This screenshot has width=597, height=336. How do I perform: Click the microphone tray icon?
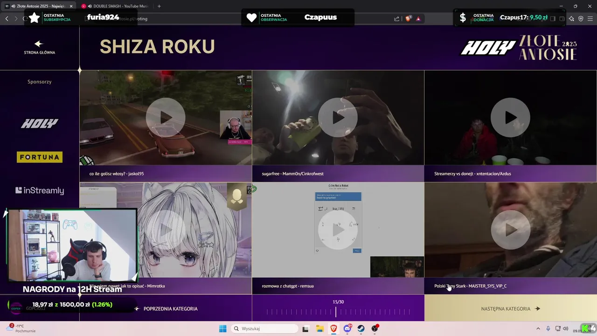click(x=548, y=329)
